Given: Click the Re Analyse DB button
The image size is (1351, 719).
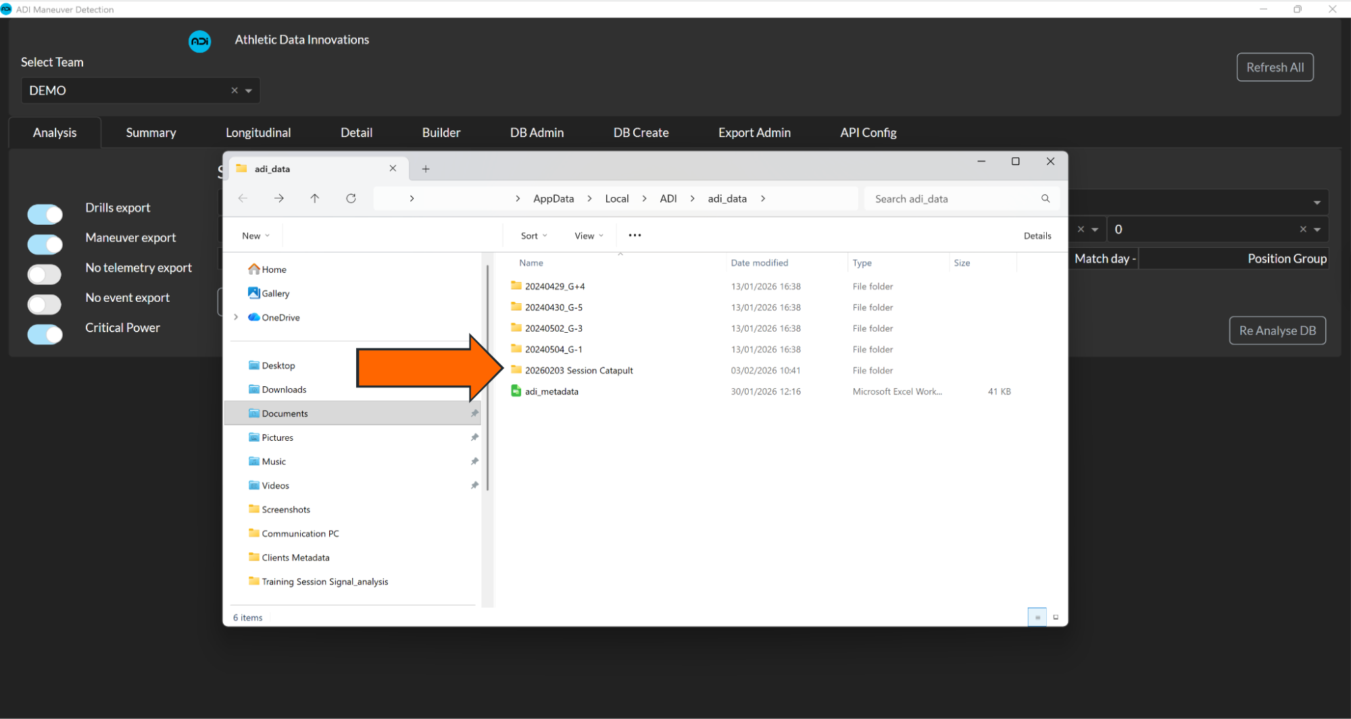Looking at the screenshot, I should pyautogui.click(x=1277, y=330).
